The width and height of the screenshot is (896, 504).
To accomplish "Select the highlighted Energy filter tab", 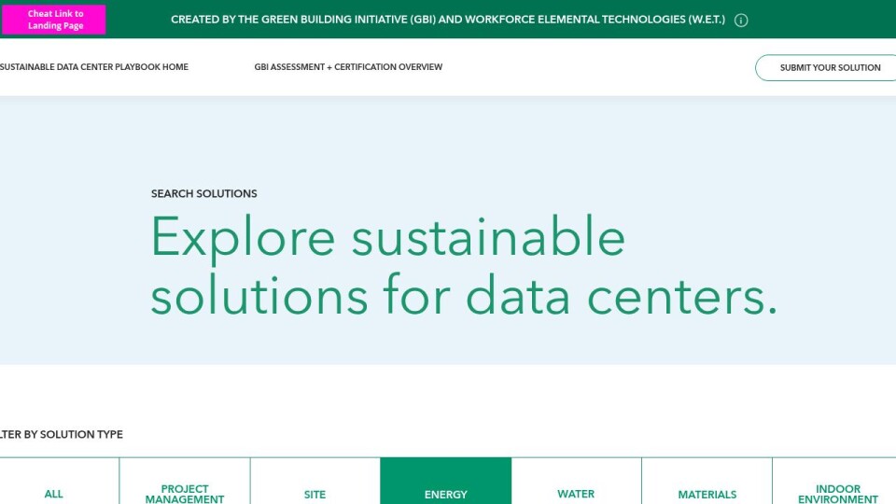I will click(445, 494).
